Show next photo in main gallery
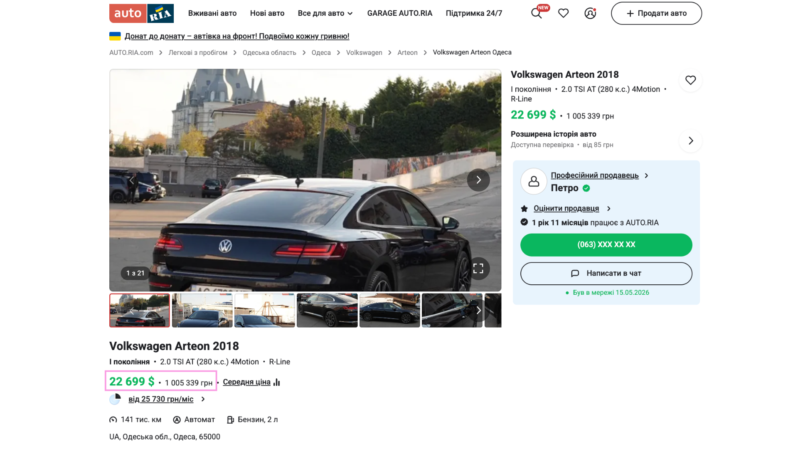This screenshot has height=449, width=798. [478, 180]
